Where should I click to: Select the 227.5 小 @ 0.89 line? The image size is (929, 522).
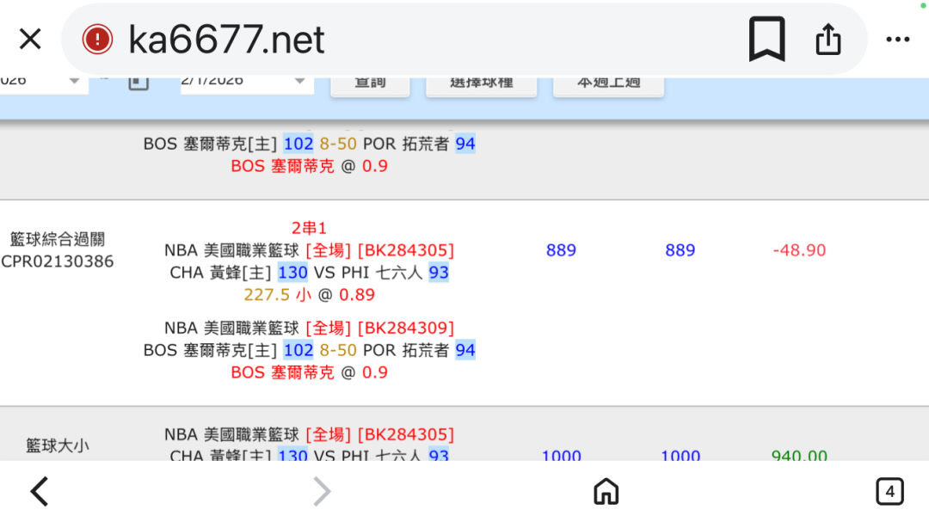309,295
